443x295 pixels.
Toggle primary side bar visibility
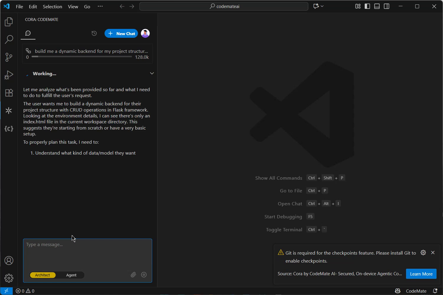(x=367, y=6)
